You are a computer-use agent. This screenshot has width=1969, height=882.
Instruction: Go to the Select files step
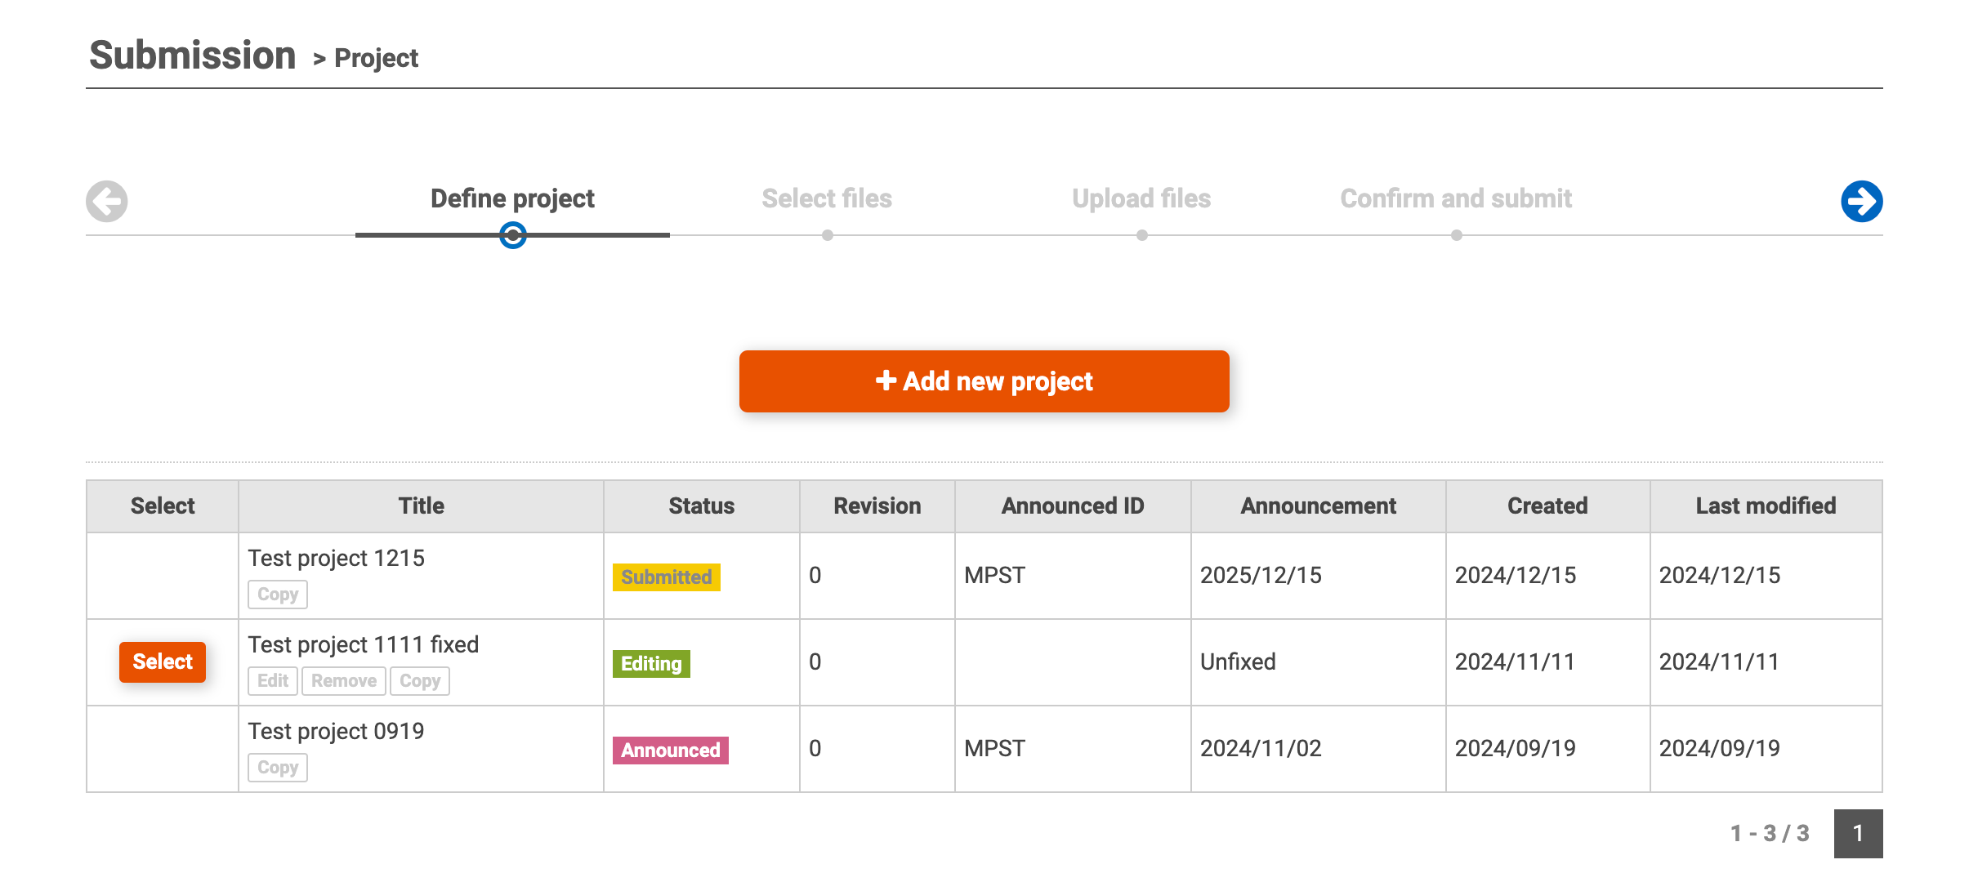(827, 198)
